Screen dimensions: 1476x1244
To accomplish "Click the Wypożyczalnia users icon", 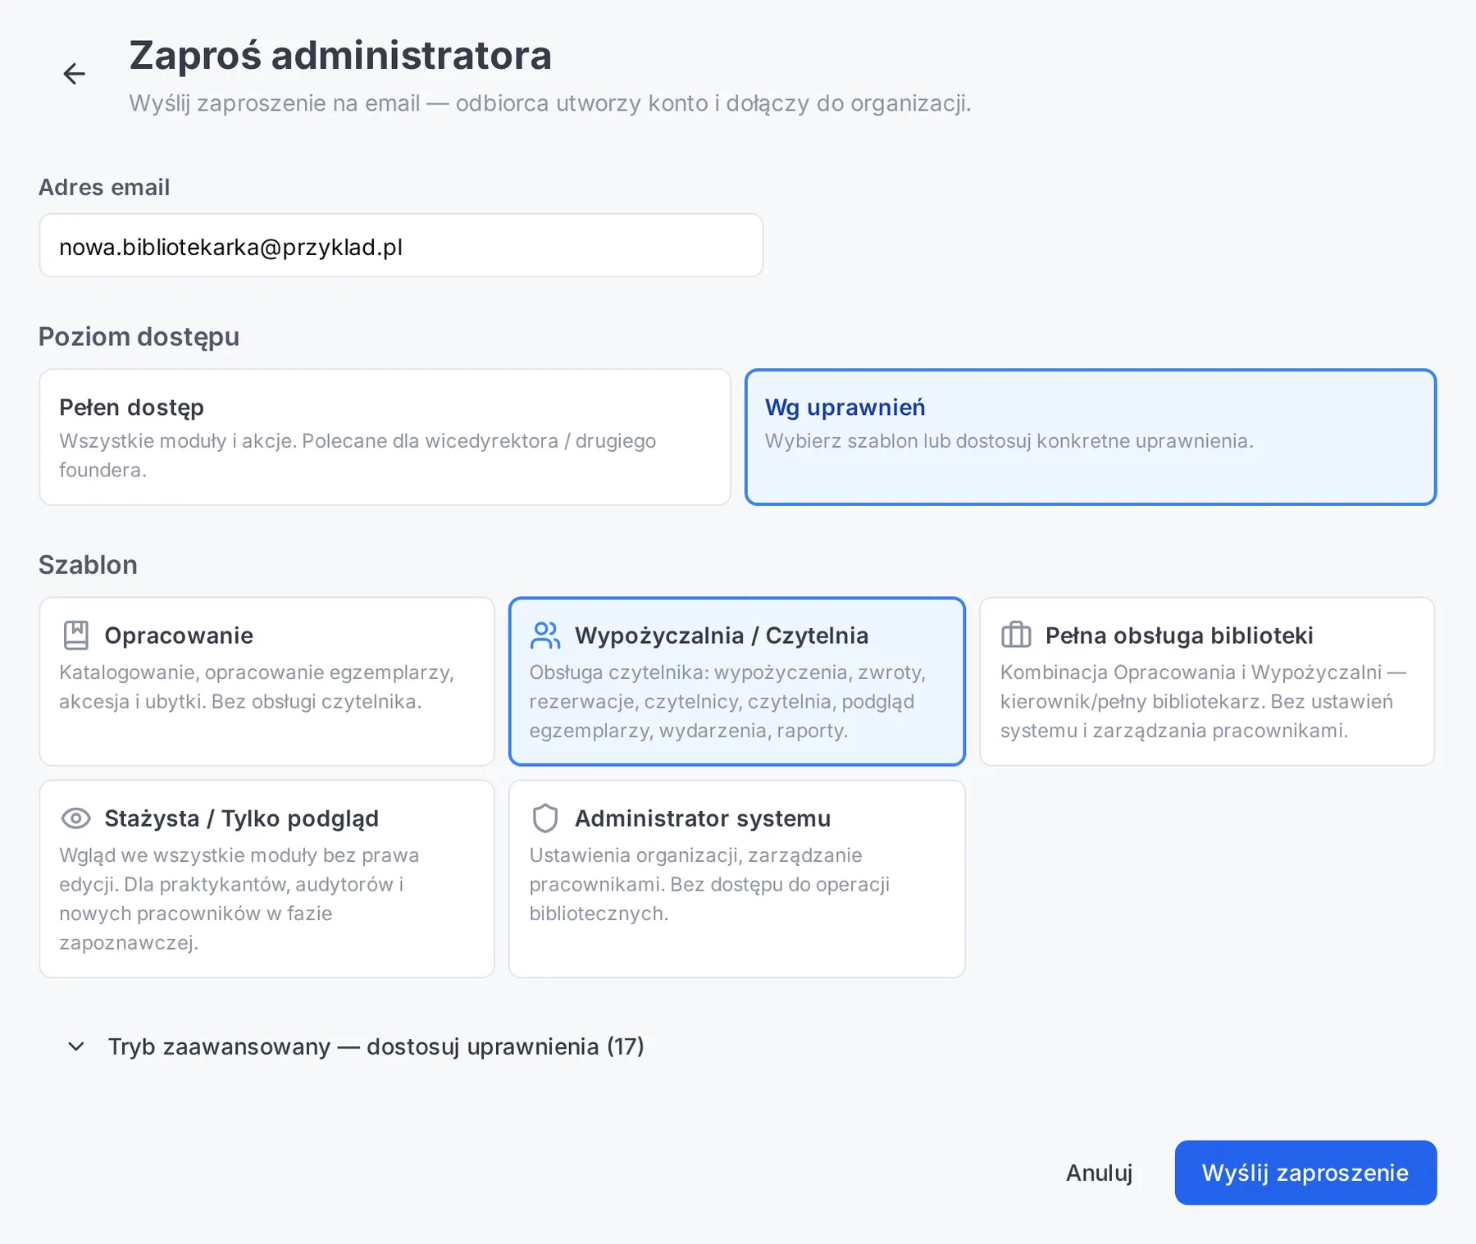I will (545, 636).
